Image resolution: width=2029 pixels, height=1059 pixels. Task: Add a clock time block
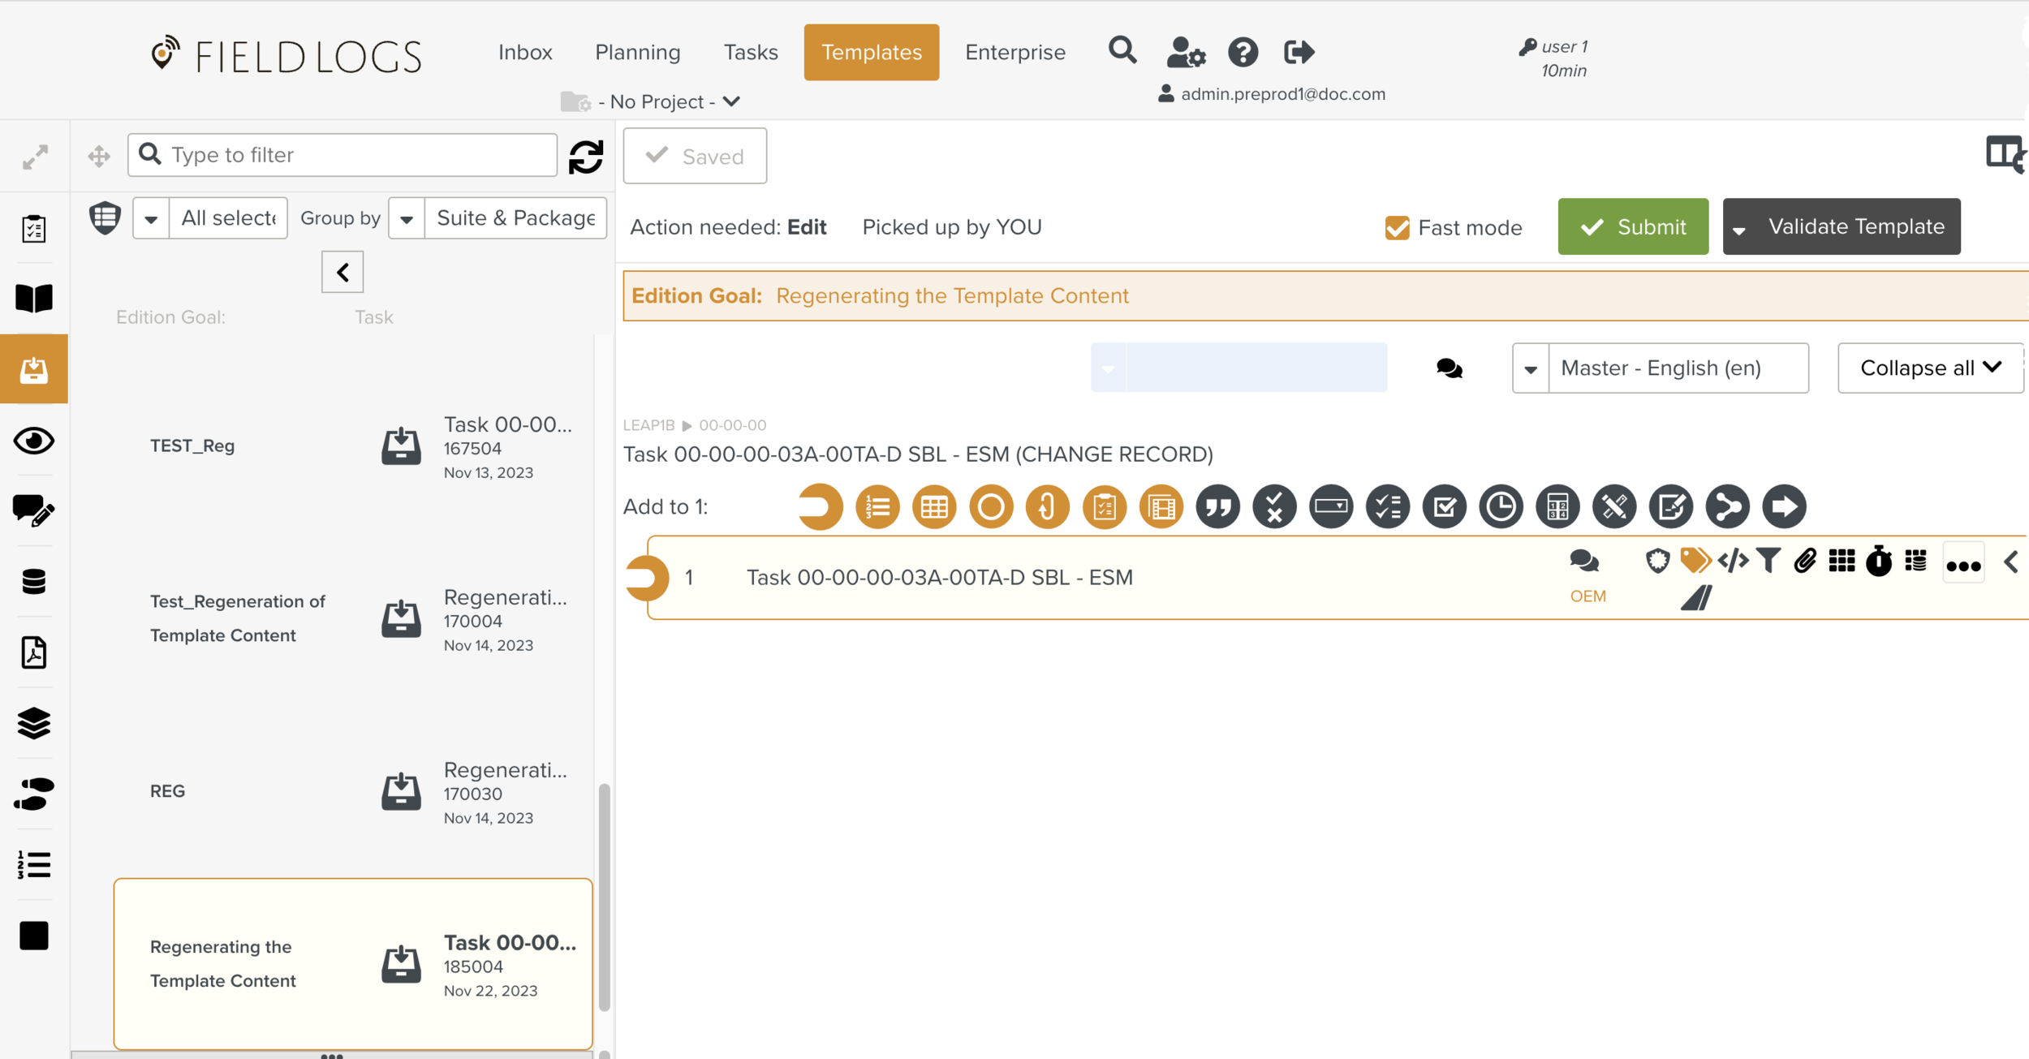click(1501, 507)
